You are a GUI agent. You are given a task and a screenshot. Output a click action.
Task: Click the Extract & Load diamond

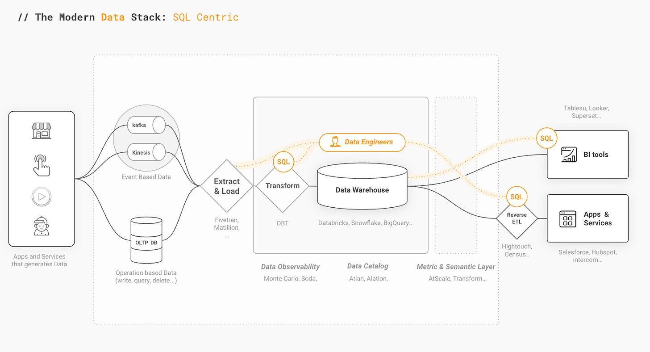[227, 186]
